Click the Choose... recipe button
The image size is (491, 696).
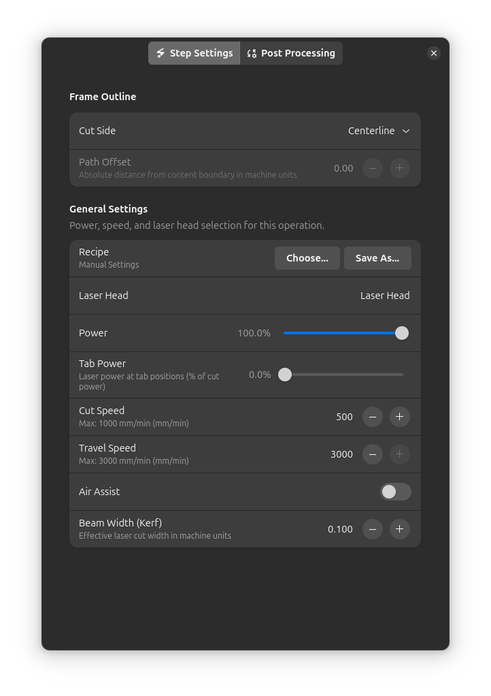pyautogui.click(x=307, y=258)
